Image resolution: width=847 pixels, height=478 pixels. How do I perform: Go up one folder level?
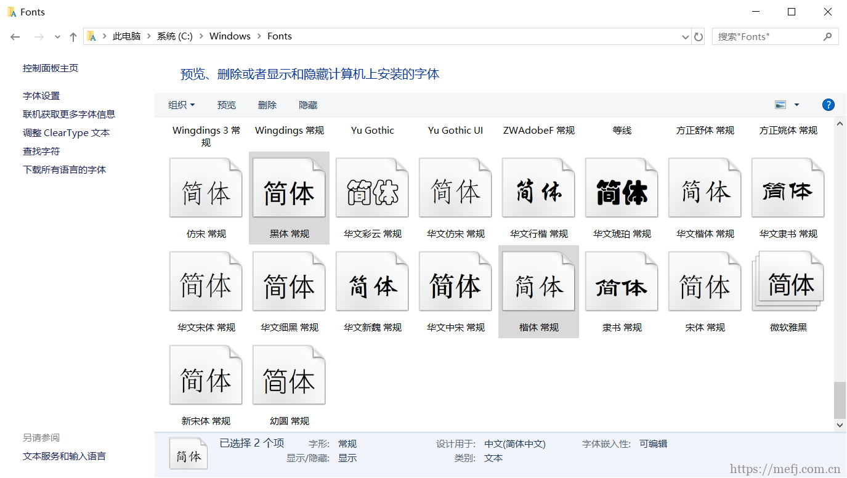73,37
